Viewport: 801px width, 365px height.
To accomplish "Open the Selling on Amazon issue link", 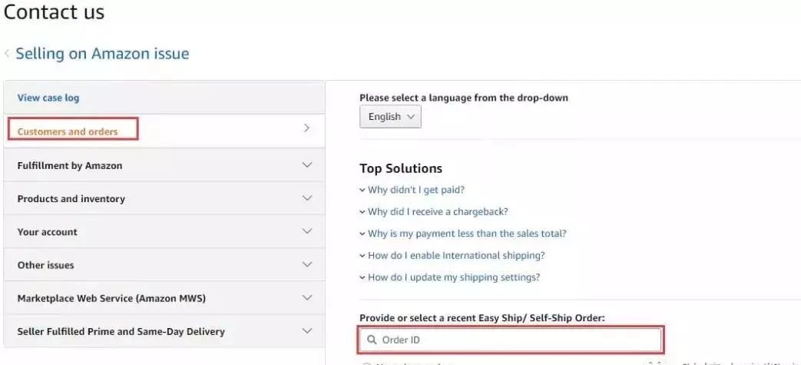I will (102, 54).
